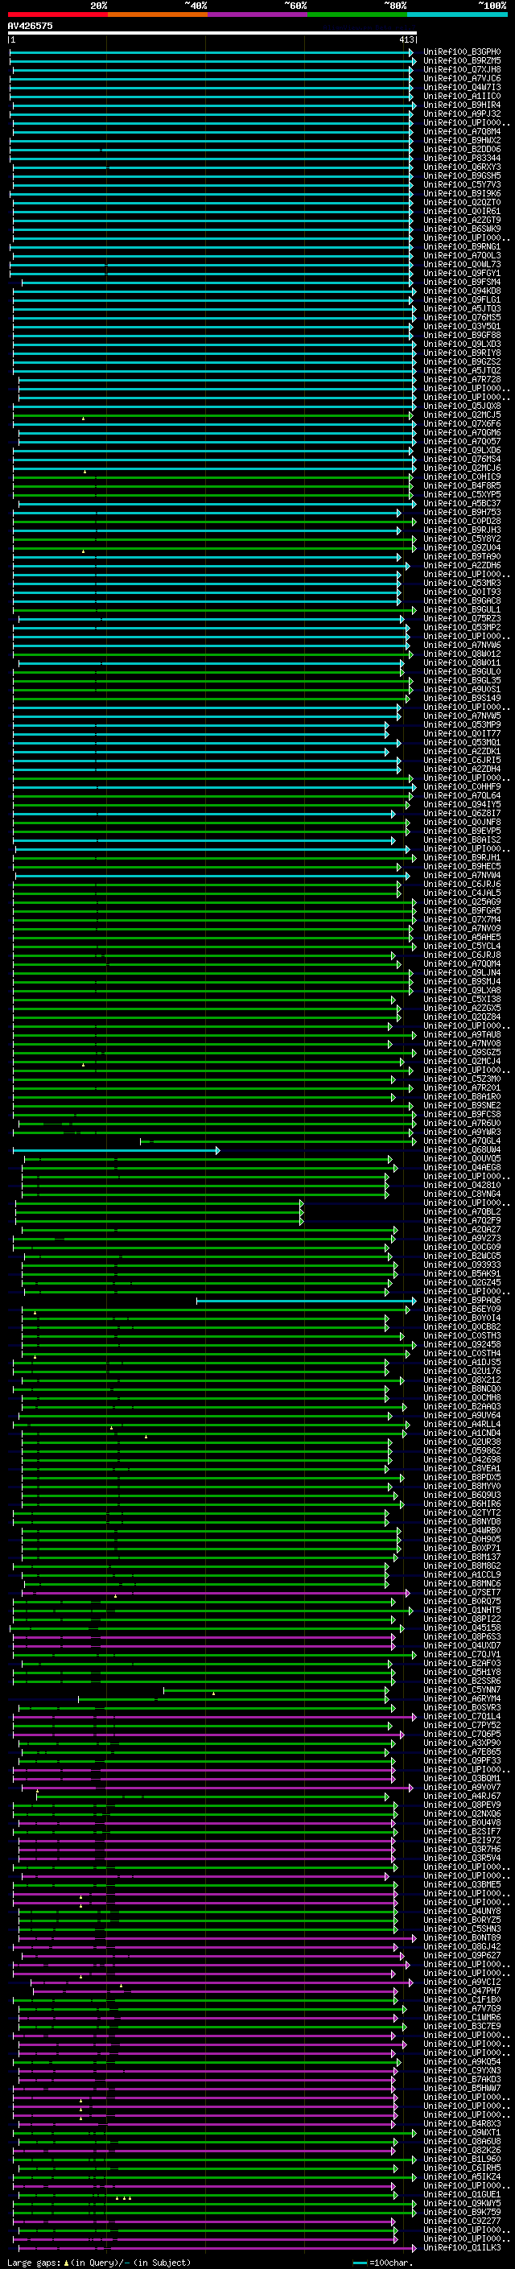Click the UniRef100_B5AK91 label

point(462,1273)
